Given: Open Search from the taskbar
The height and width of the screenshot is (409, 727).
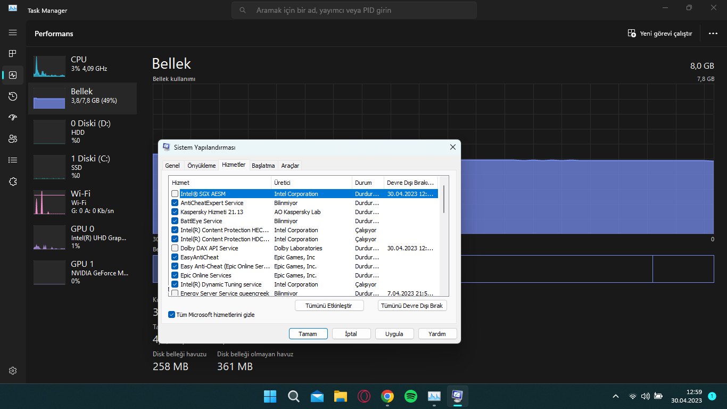Looking at the screenshot, I should (294, 396).
